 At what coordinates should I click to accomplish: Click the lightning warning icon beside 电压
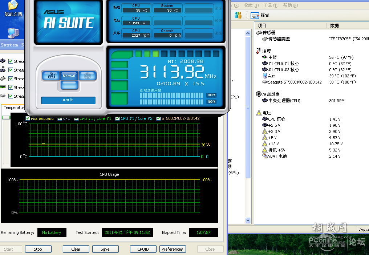259,113
